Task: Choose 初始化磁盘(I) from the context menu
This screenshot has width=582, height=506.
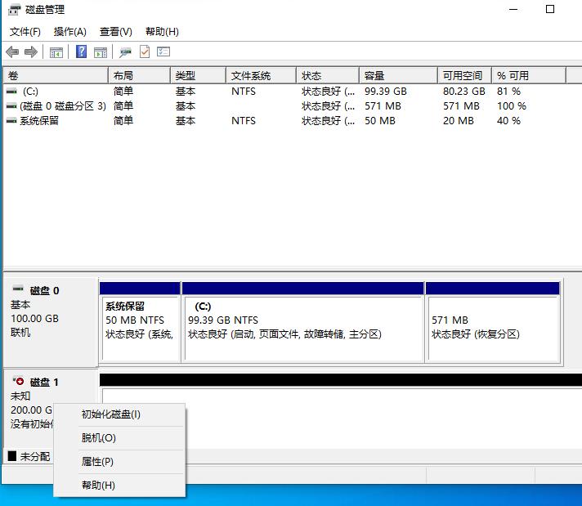Action: [x=119, y=414]
